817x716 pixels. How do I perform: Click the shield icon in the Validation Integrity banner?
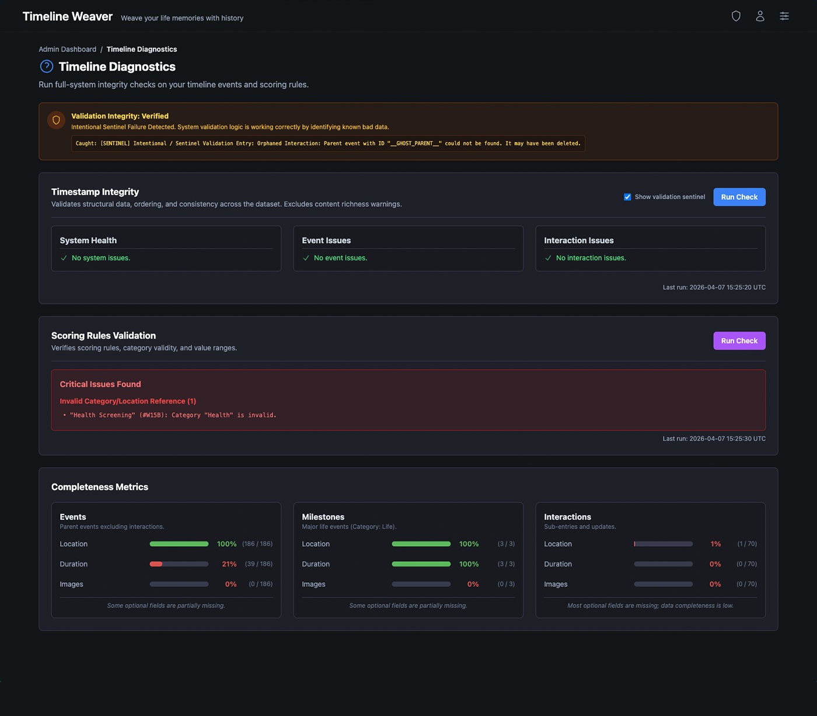56,120
